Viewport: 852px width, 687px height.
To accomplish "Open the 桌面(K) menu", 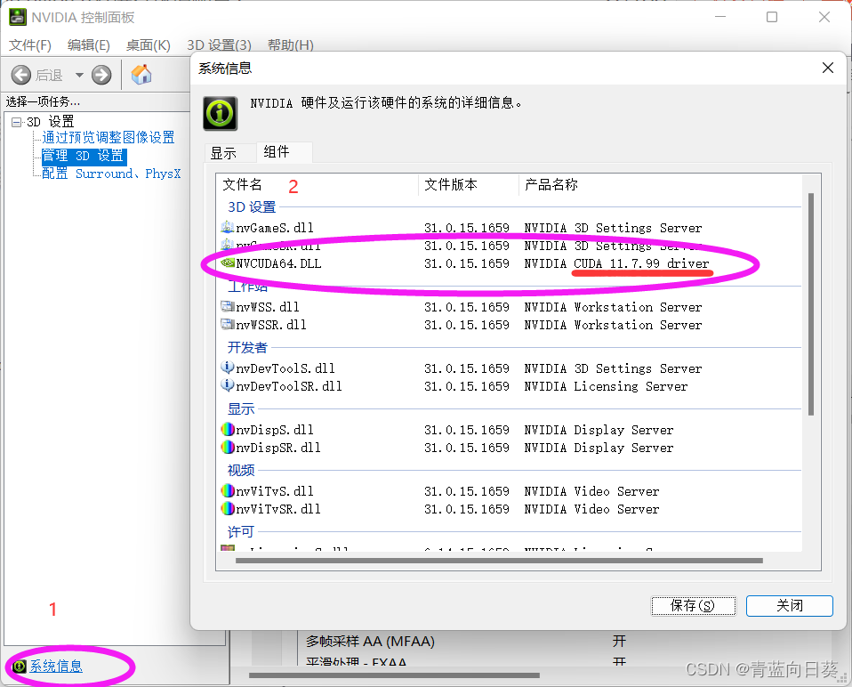I will coord(149,45).
